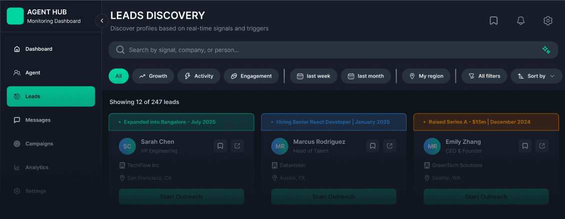Expand the Sort by dropdown
Viewport: 565px width, 219px height.
537,76
